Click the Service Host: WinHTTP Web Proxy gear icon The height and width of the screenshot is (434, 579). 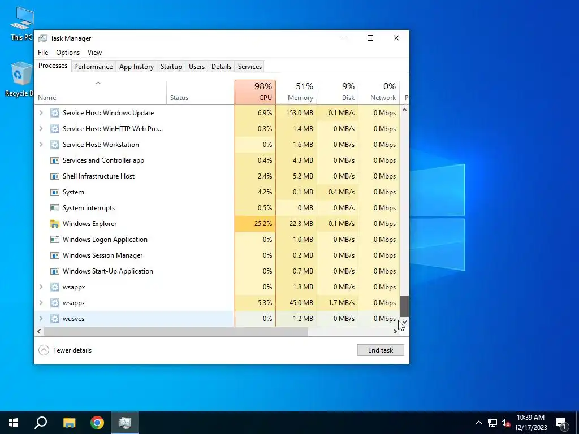(x=55, y=129)
